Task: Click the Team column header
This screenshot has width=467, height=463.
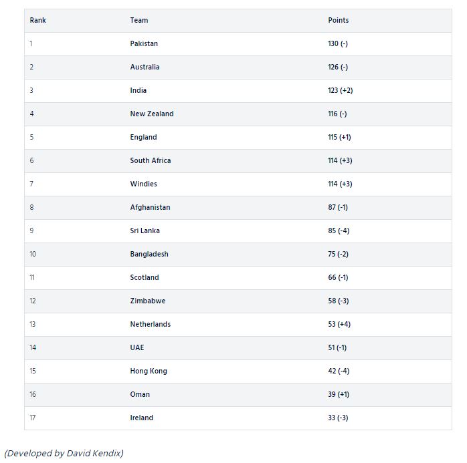Action: 139,20
